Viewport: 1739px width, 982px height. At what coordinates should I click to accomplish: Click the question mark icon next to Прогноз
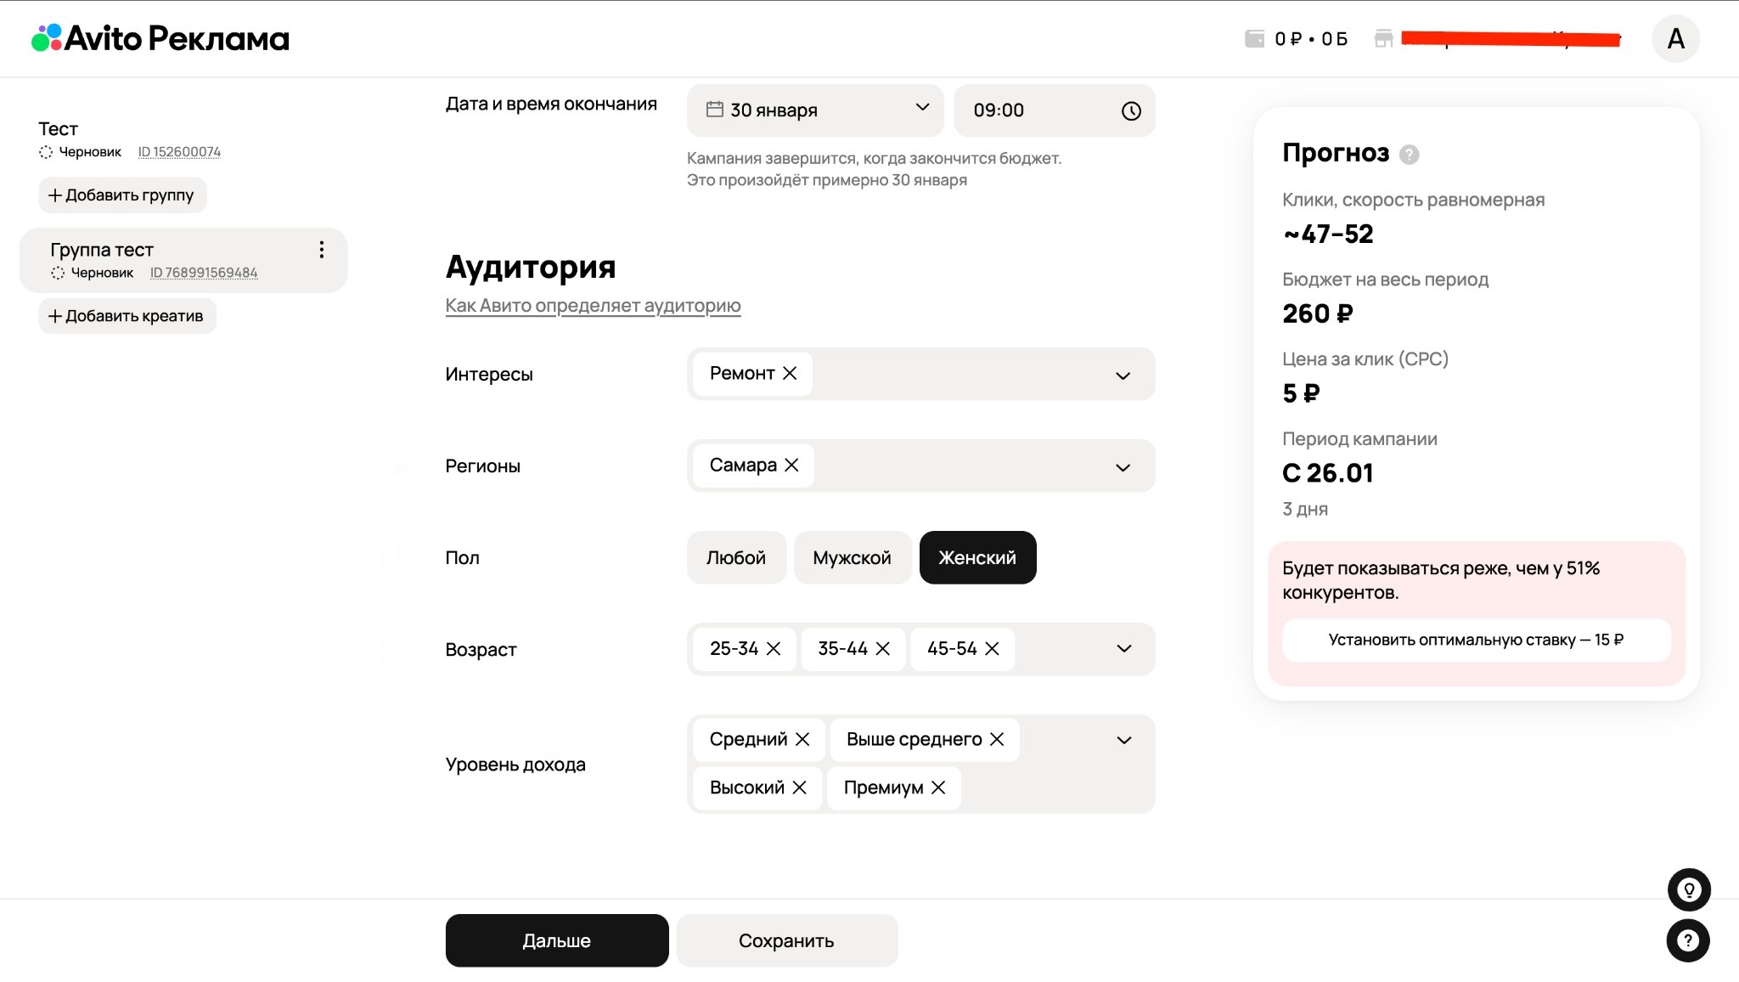1409,155
